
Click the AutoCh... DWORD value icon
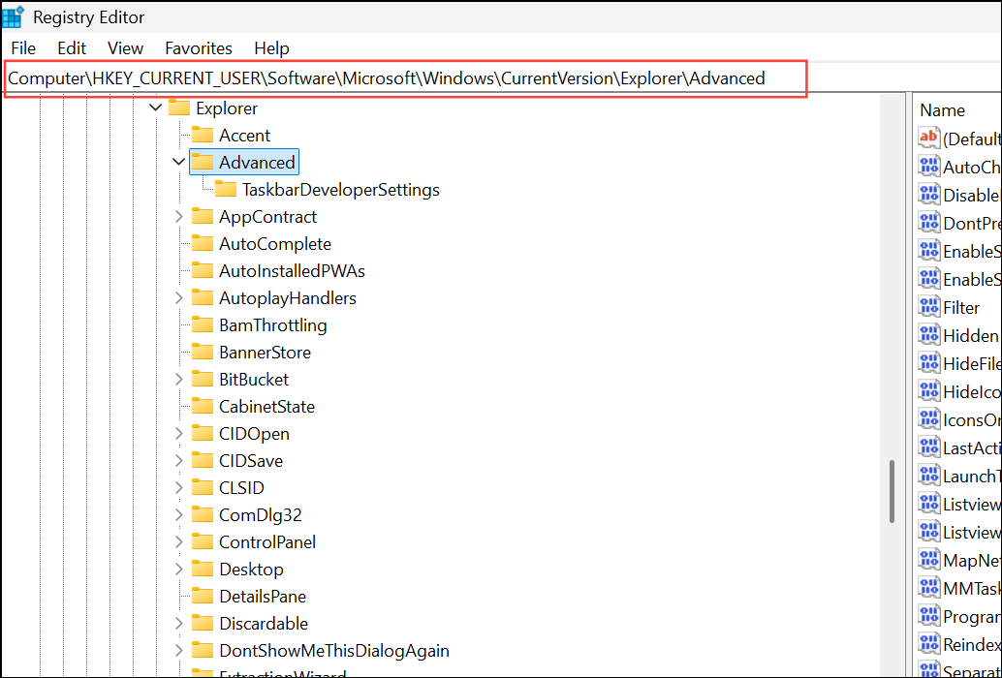tap(928, 166)
